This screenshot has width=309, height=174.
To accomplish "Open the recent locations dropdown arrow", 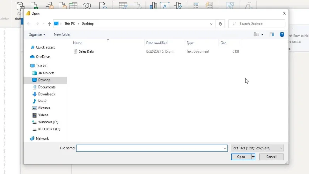I will (43, 24).
